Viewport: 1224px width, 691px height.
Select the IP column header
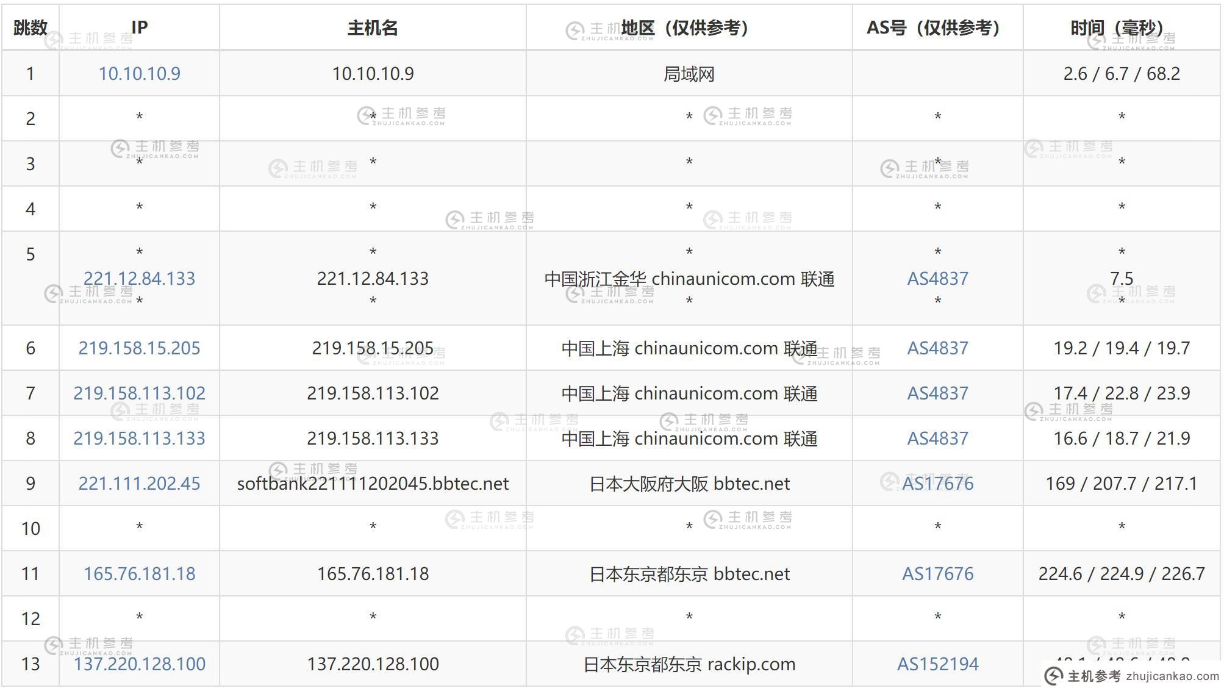[x=140, y=27]
